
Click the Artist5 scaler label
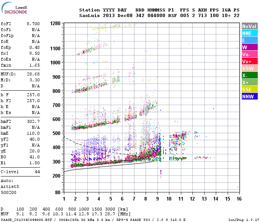(x=10, y=186)
